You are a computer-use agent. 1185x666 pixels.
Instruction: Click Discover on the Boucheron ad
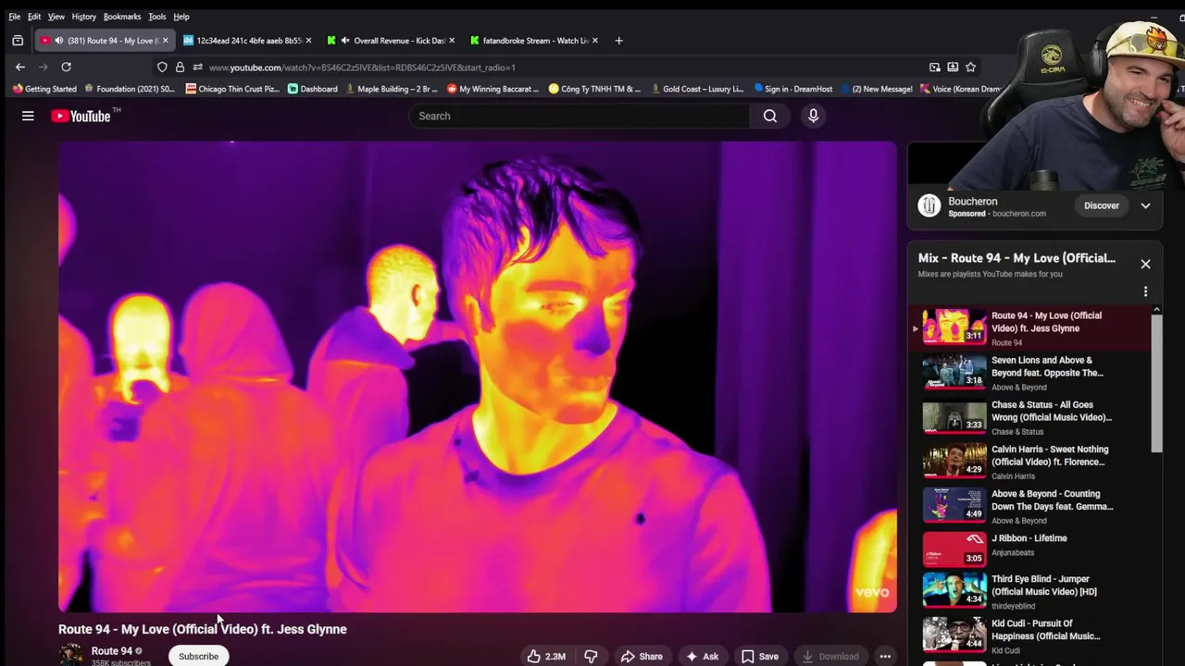[1102, 205]
